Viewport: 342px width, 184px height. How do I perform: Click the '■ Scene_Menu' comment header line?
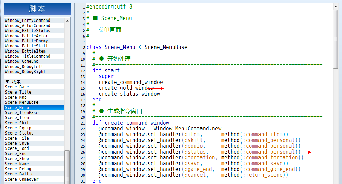click(109, 18)
